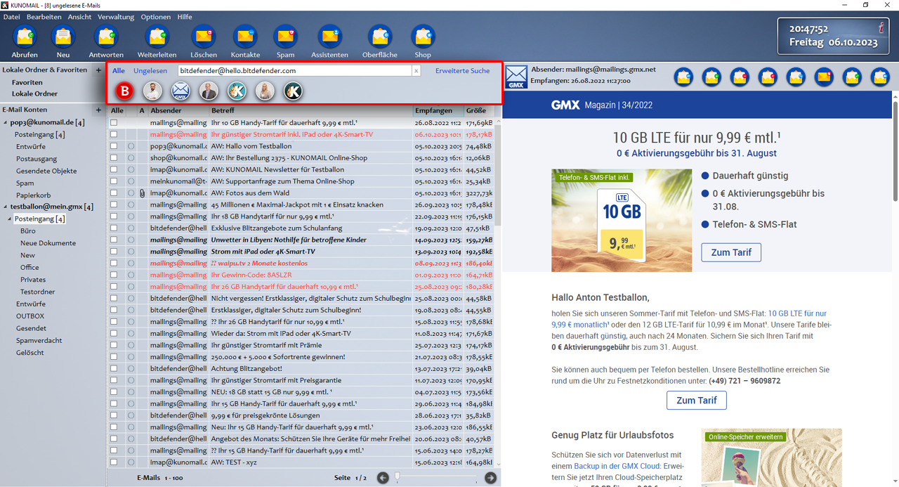Launch the Assistenten wizard
The height and width of the screenshot is (487, 899).
tap(329, 37)
